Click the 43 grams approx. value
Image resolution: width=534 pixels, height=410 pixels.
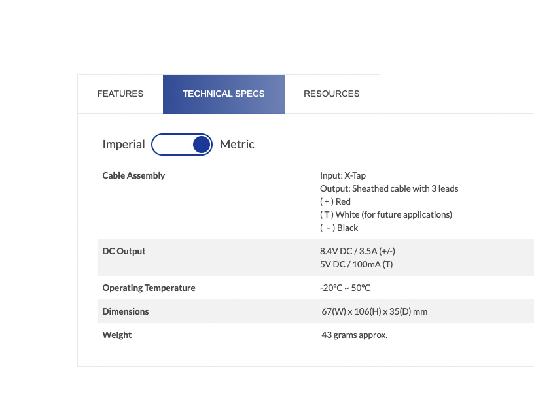pos(355,335)
